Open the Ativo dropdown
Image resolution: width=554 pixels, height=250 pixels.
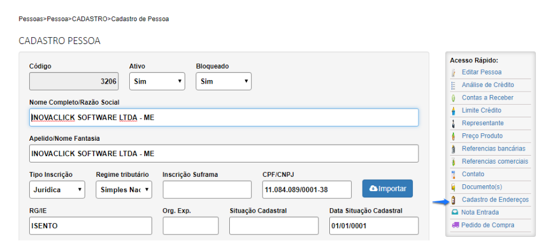pos(157,81)
